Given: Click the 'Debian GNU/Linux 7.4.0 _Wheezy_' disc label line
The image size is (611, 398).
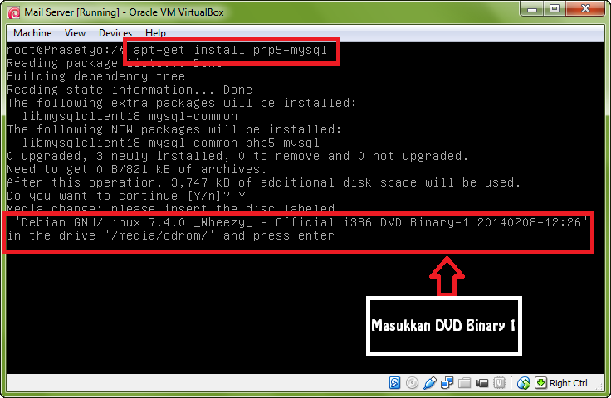Looking at the screenshot, I should 301,222.
